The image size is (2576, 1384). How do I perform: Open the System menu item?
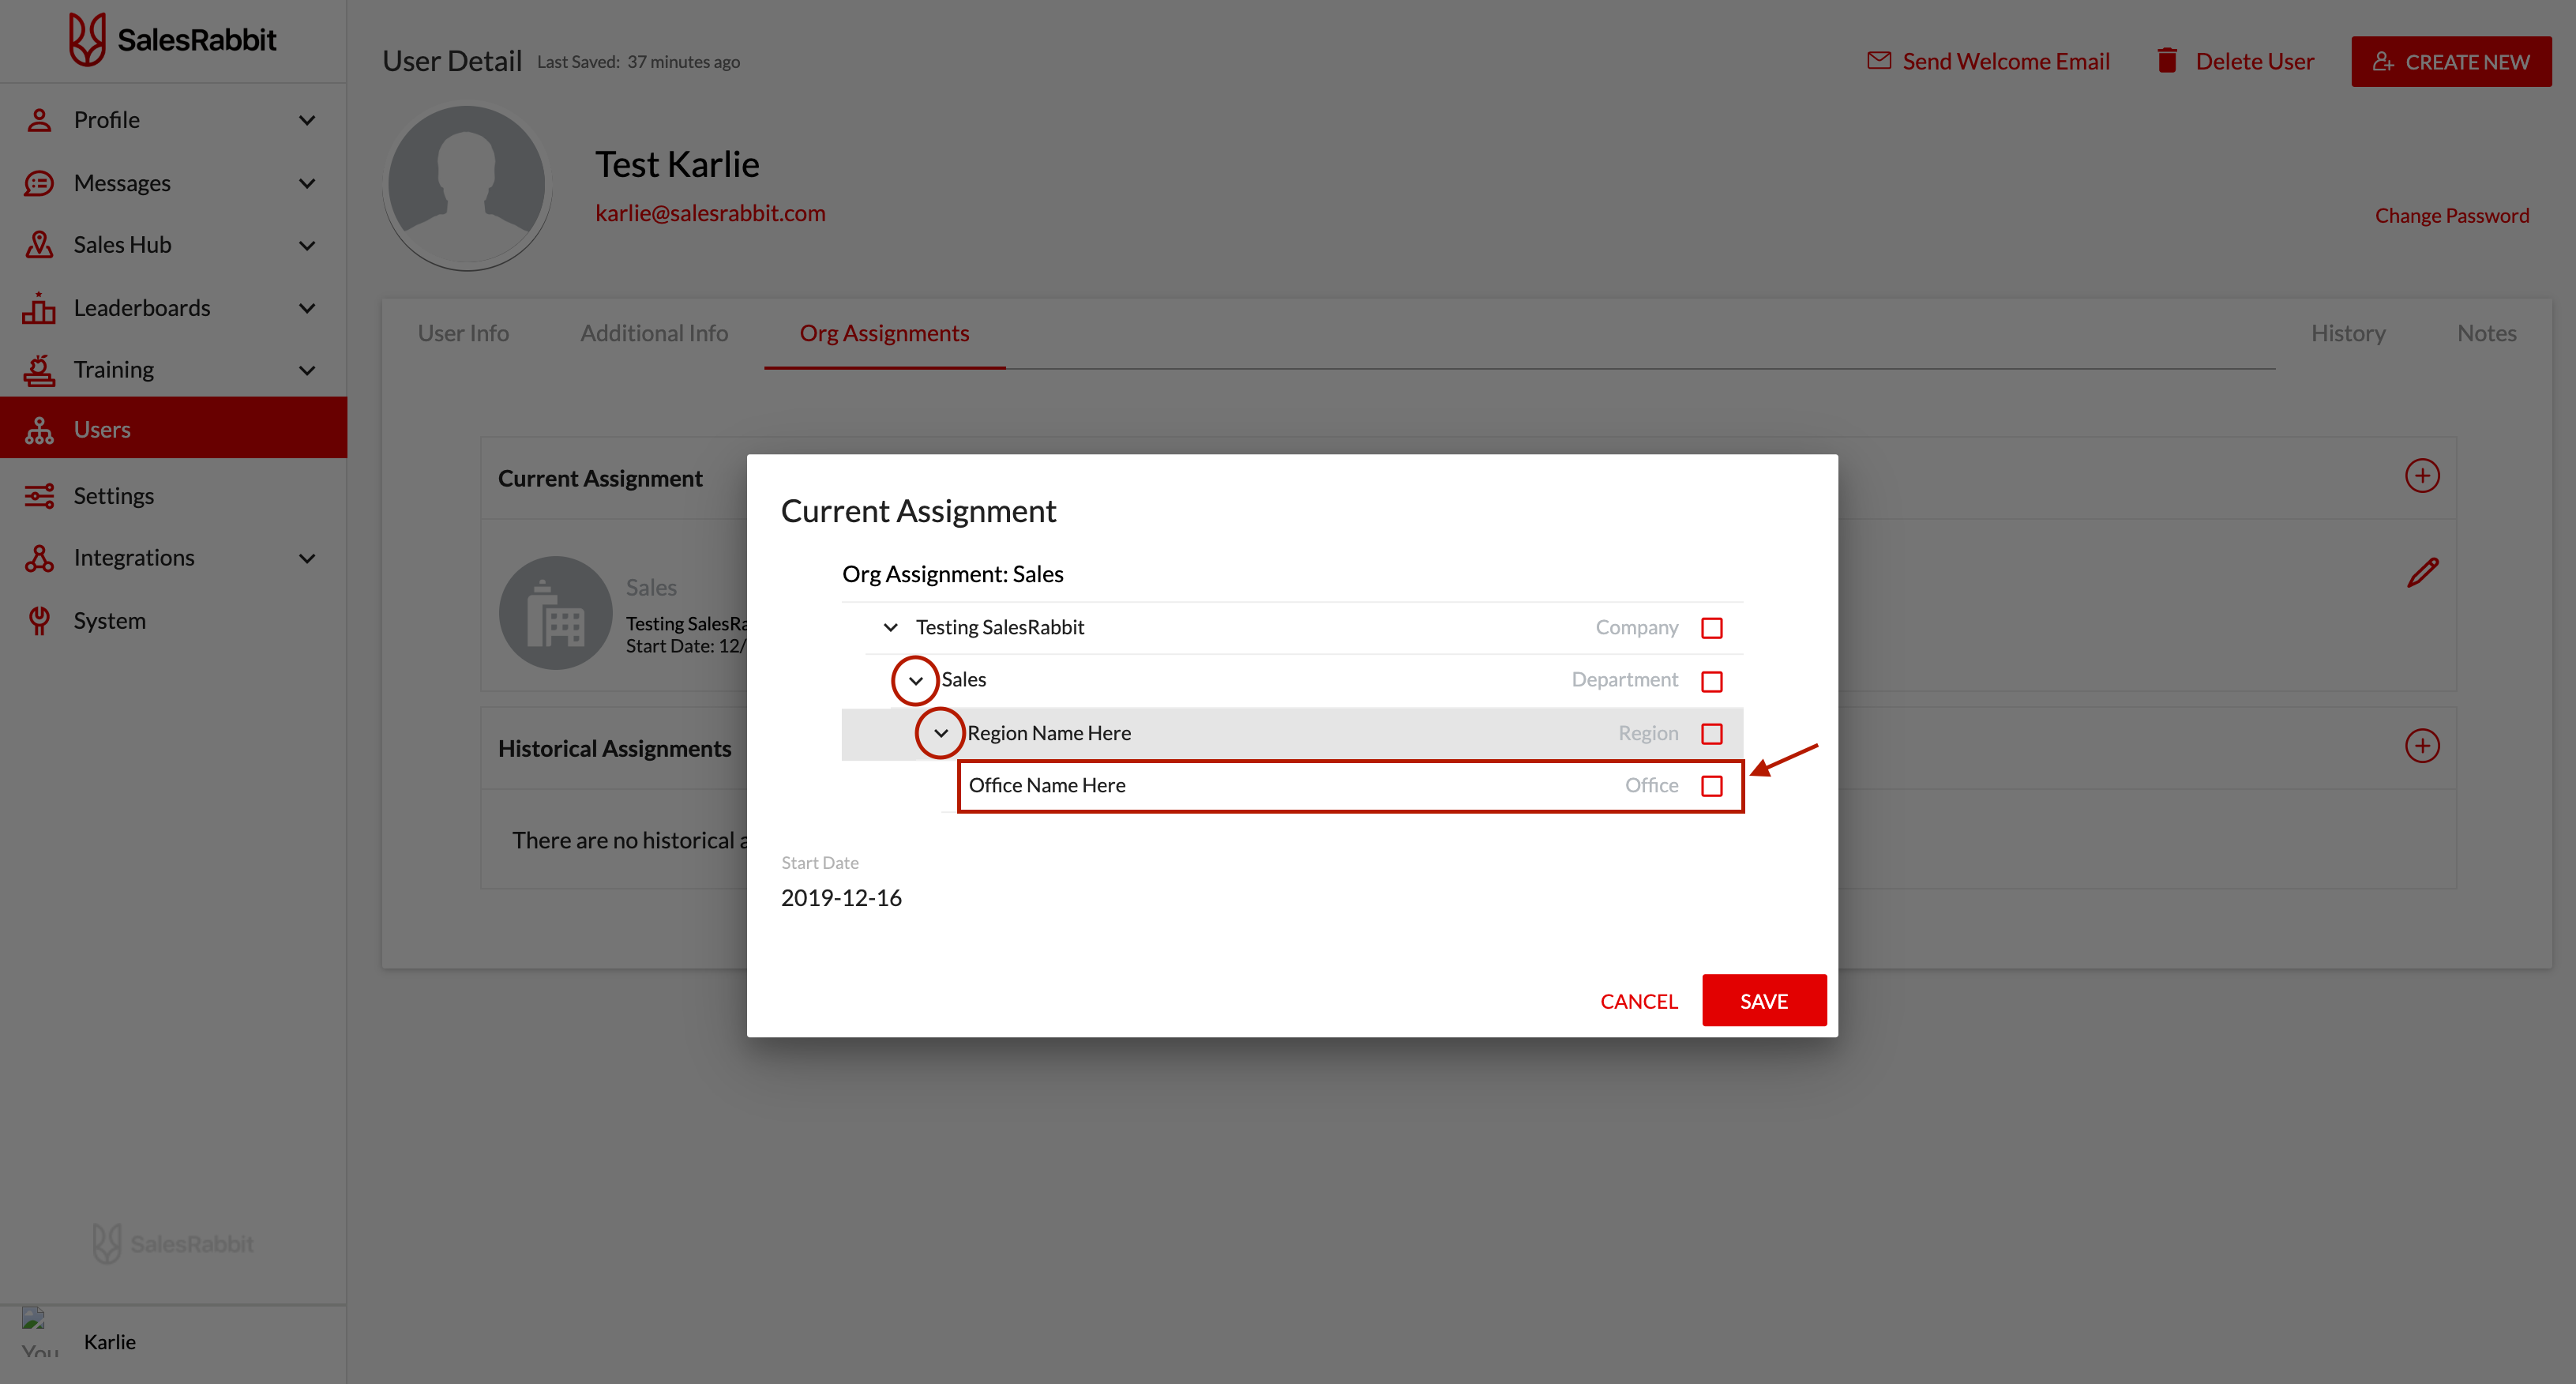(173, 621)
